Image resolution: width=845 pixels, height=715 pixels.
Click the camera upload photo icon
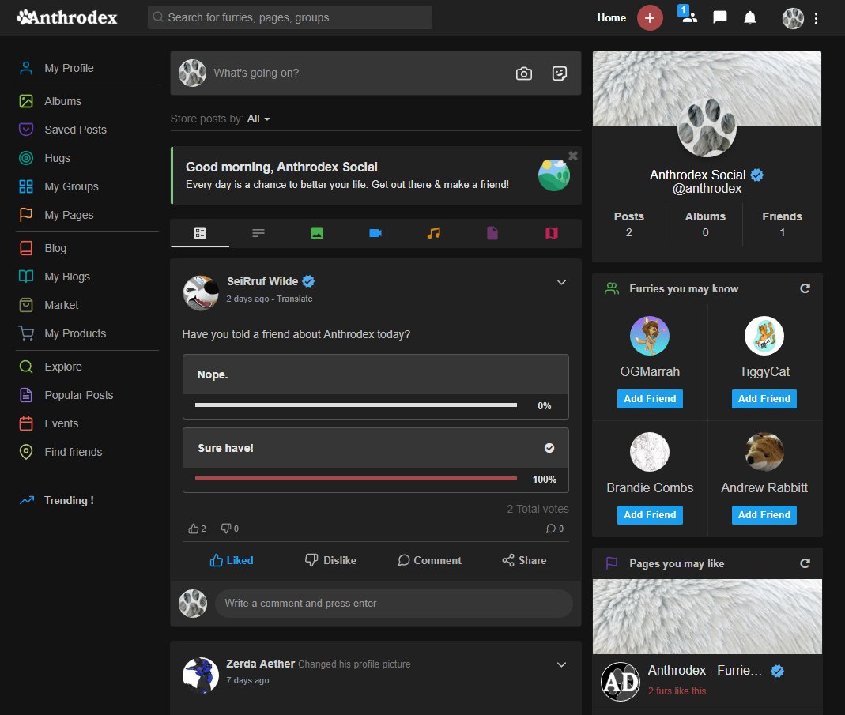coord(523,73)
